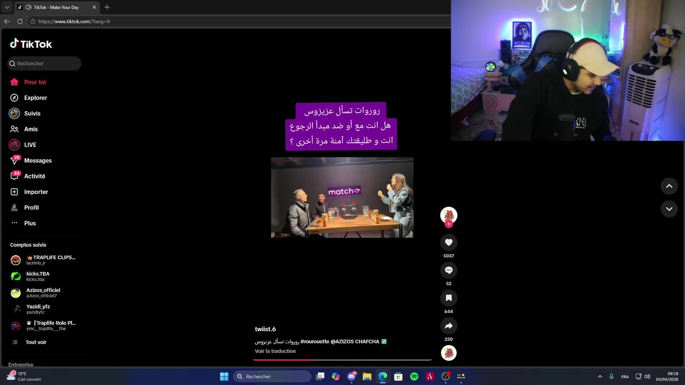Mute the tab via speaker icon
Image resolution: width=685 pixels, height=385 pixels.
tap(28, 7)
